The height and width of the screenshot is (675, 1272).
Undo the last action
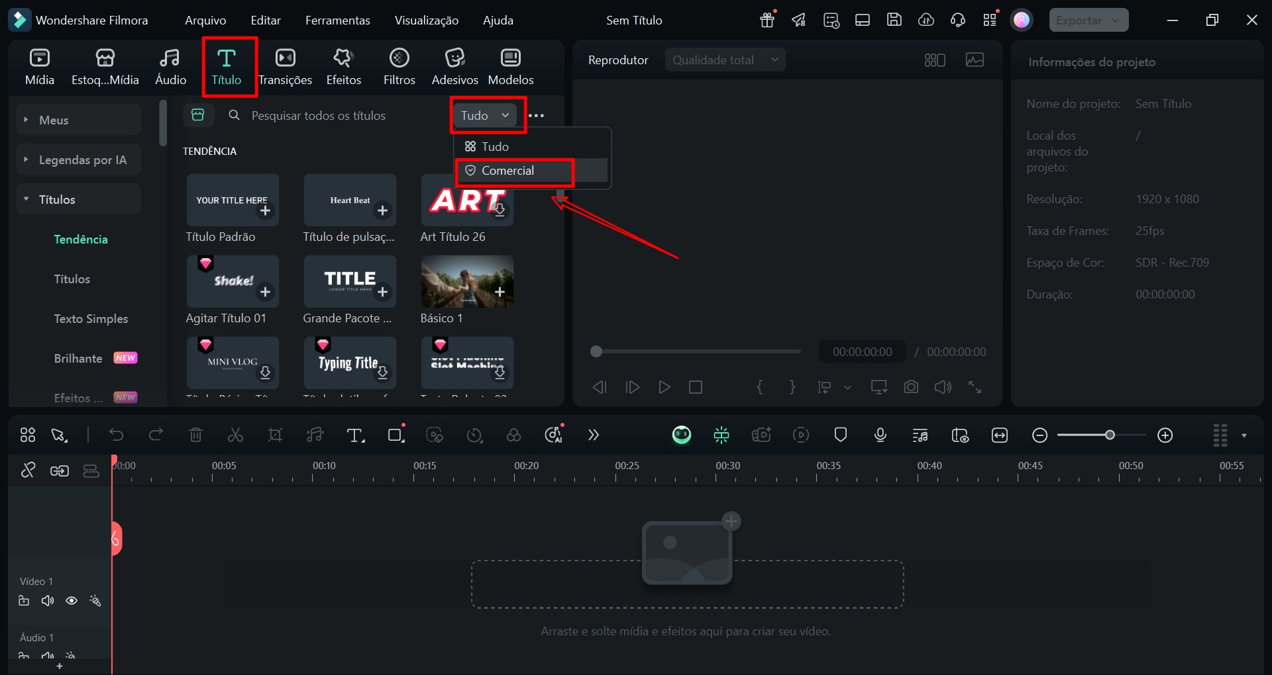[x=116, y=435]
